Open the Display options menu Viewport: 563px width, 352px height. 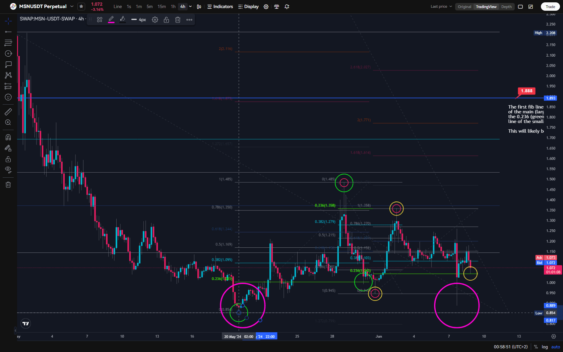tap(248, 7)
